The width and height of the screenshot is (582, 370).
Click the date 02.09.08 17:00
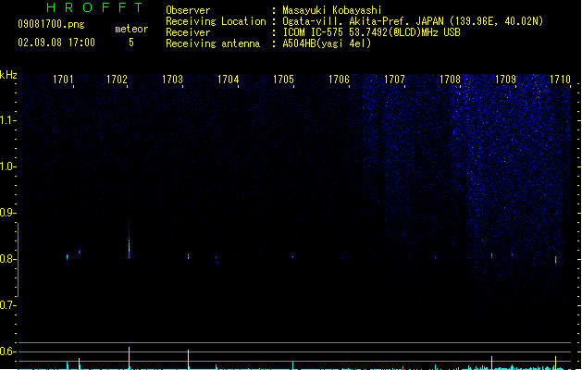tap(56, 43)
